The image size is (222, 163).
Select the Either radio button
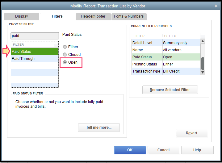[65, 47]
